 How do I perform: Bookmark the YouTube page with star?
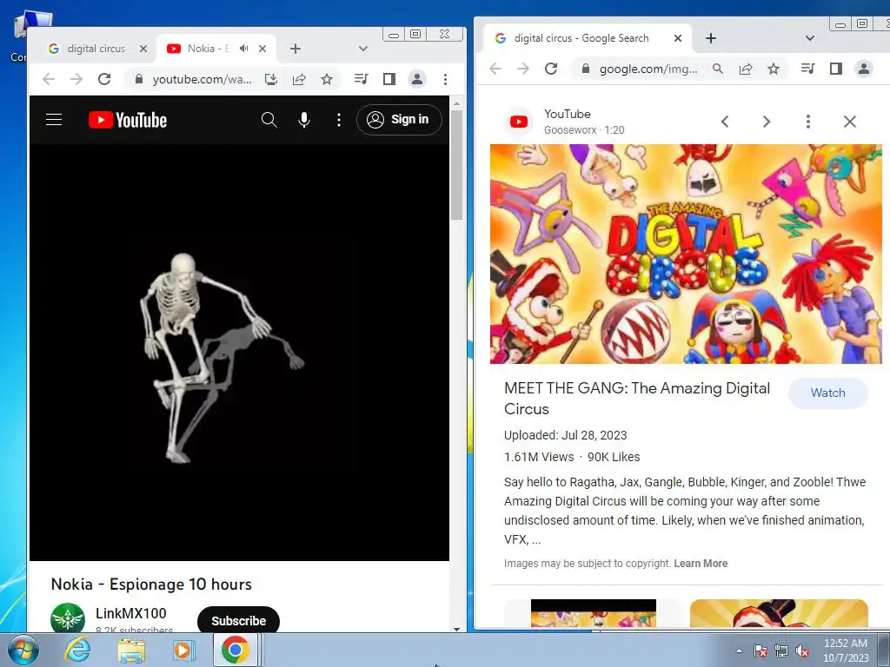(327, 79)
